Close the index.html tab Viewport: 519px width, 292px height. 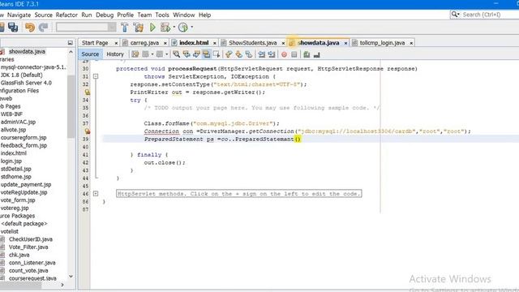tap(214, 43)
